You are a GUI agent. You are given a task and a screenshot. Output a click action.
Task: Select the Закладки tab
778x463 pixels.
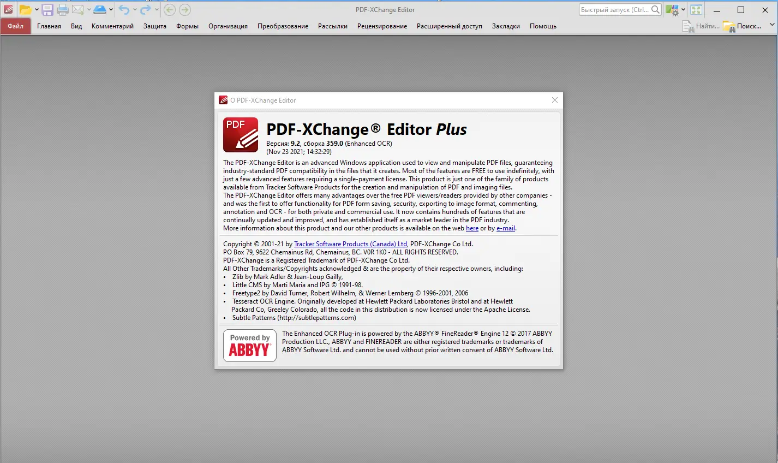point(506,26)
